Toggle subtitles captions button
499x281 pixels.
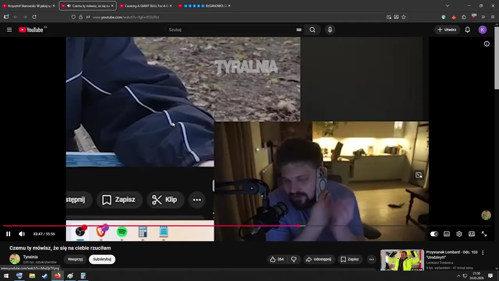[447, 234]
